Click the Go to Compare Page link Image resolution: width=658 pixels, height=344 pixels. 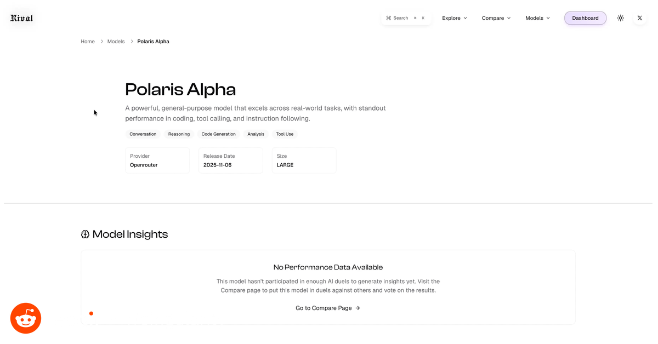324,308
